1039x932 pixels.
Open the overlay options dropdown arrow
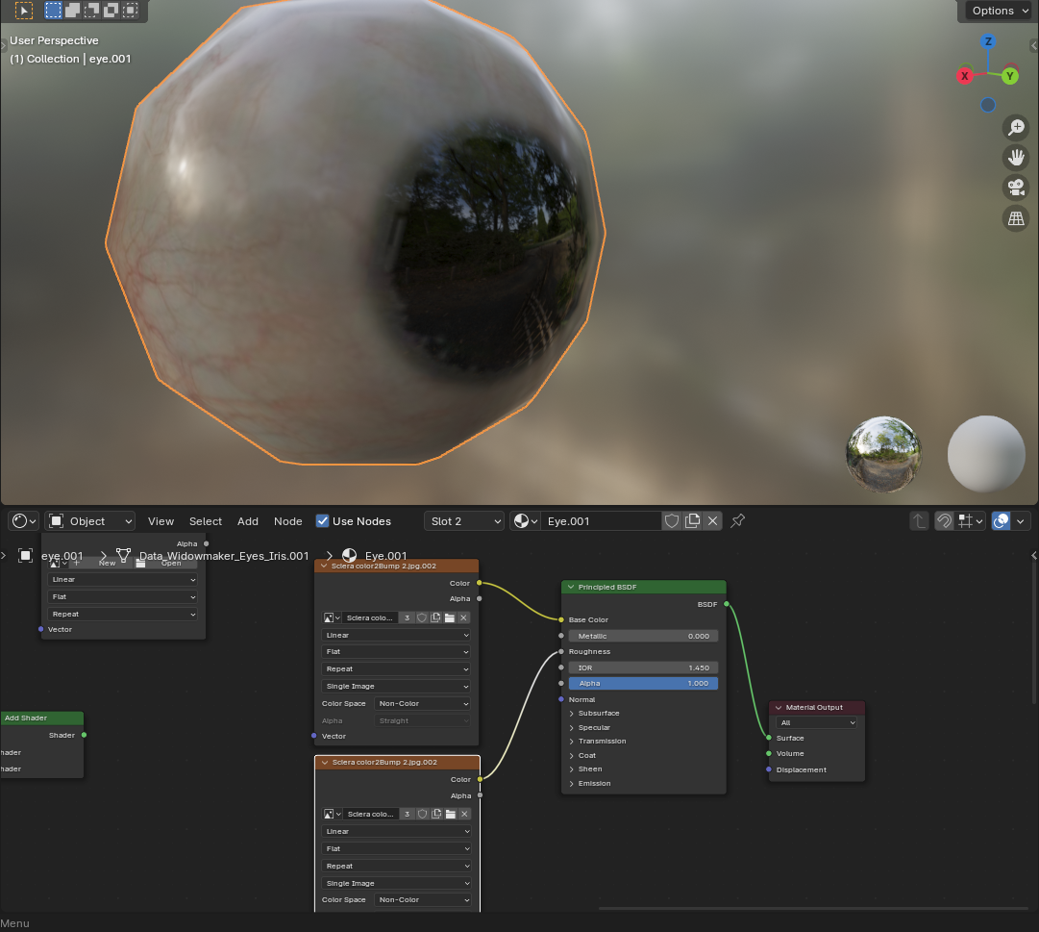tap(1021, 521)
